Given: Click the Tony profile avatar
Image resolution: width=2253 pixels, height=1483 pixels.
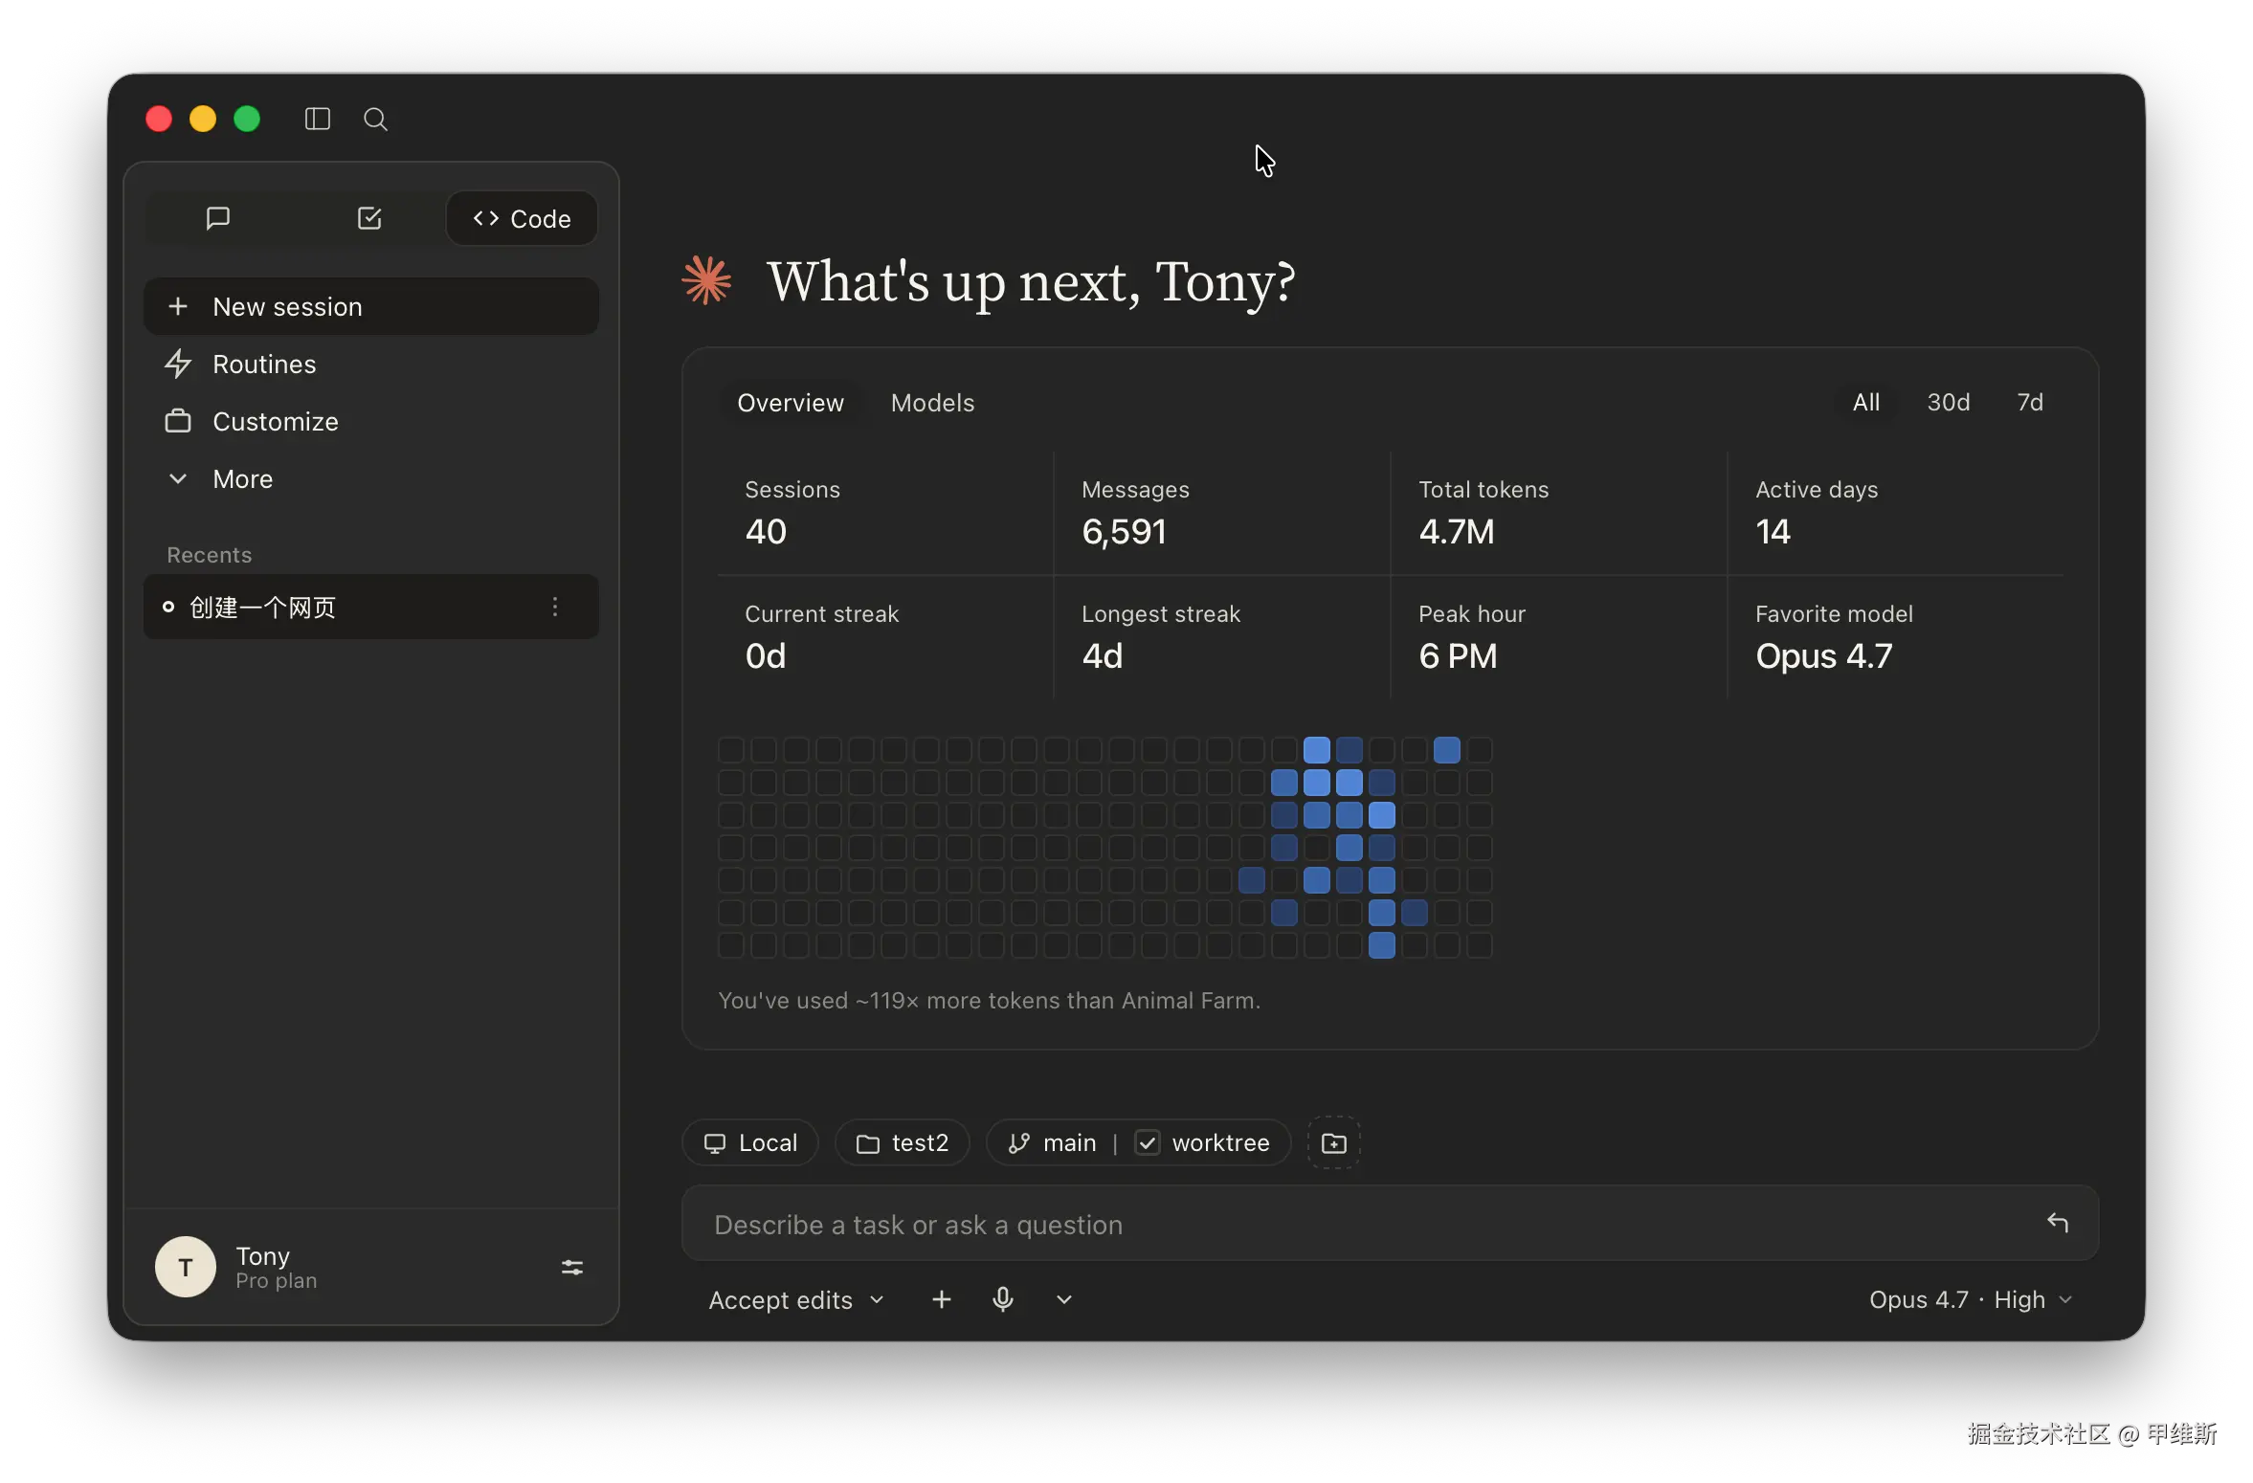Looking at the screenshot, I should click(186, 1267).
